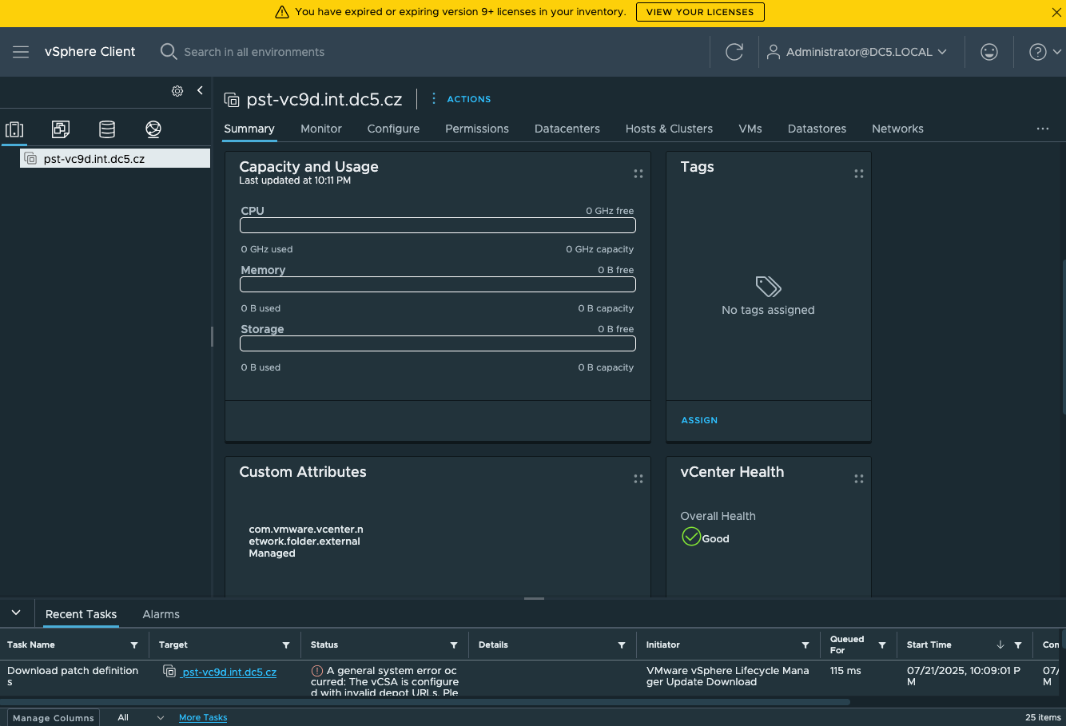Click the search magnifier icon
The height and width of the screenshot is (726, 1066).
169,52
